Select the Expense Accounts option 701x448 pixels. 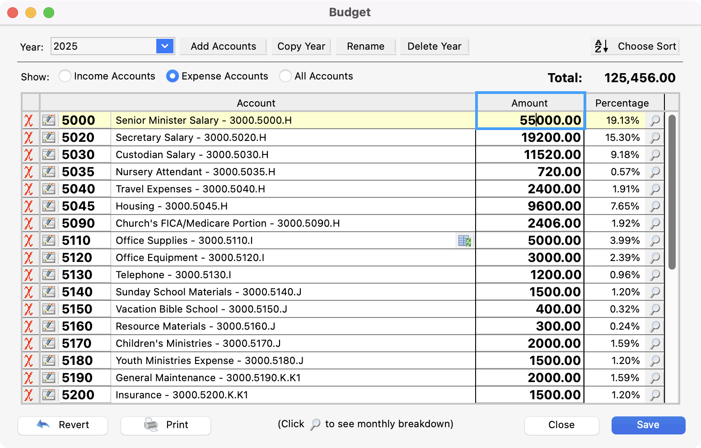point(172,76)
